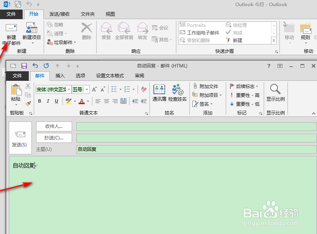
Task: Activate the Format Painter brush
Action: 28,103
